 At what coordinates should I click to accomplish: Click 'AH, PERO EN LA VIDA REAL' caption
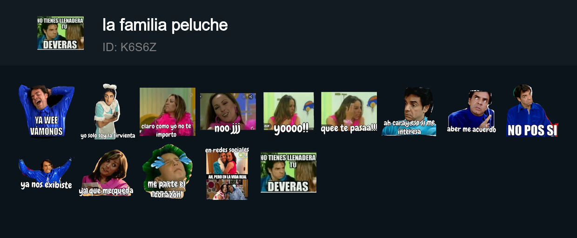point(227,177)
